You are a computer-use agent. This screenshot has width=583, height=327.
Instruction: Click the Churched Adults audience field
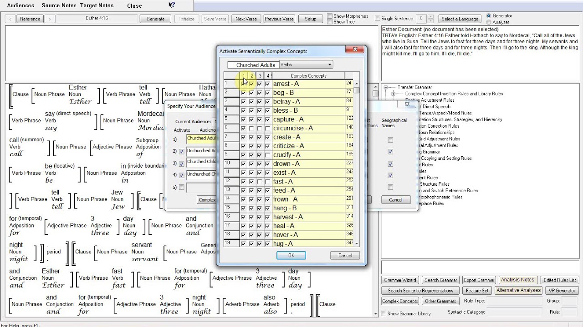tap(201, 139)
